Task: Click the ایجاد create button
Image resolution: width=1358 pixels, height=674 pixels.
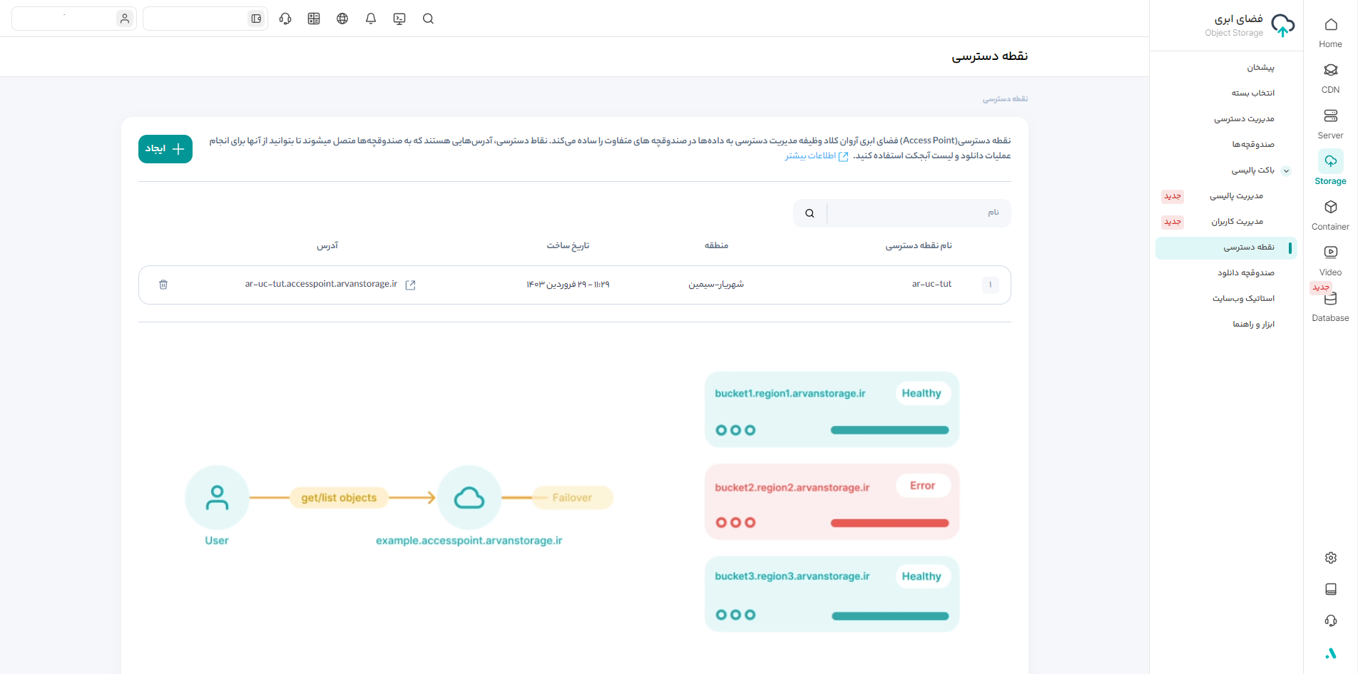Action: [165, 149]
